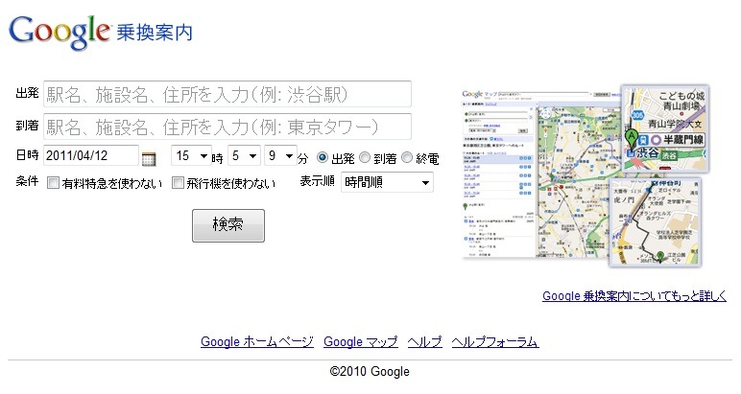Click the 乗換案内 title text

(x=155, y=33)
